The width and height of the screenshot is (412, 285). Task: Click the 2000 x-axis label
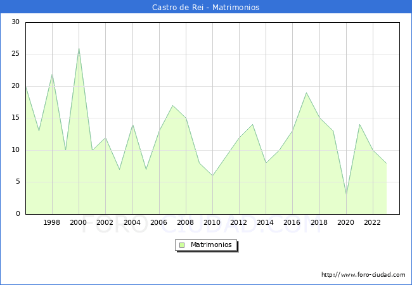pos(79,222)
